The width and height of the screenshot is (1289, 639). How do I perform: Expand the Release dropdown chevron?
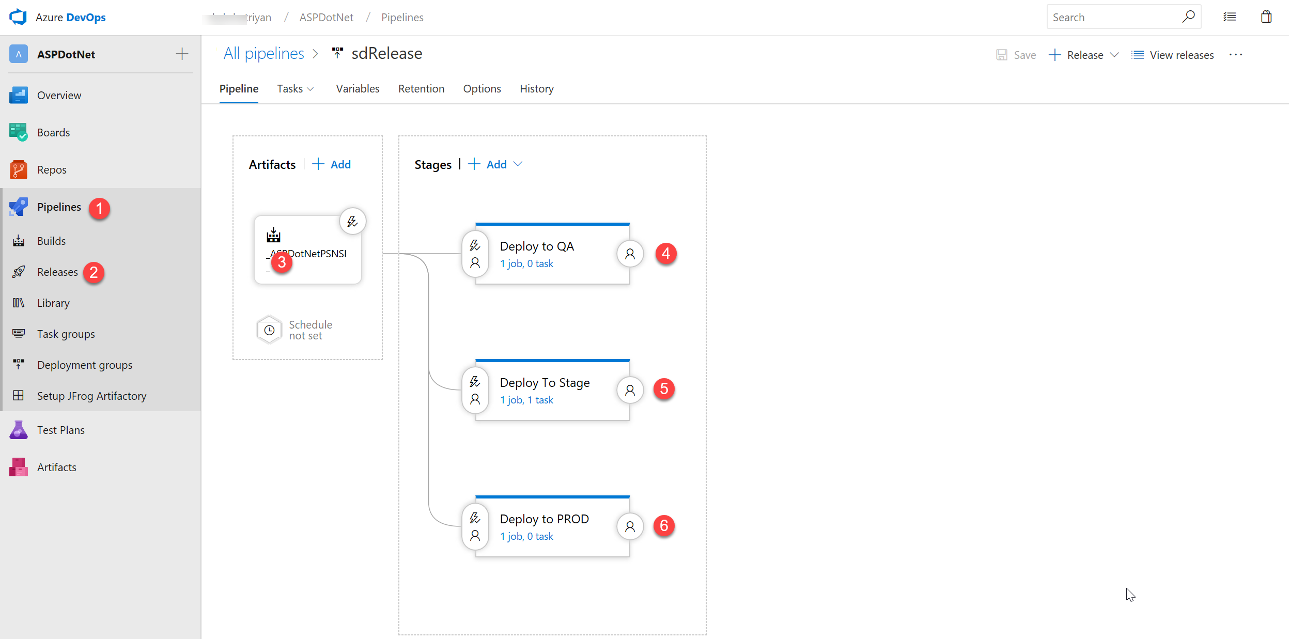tap(1114, 55)
